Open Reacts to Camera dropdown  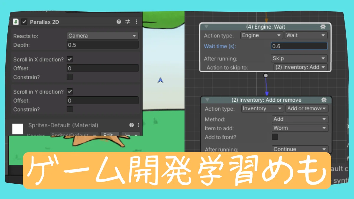point(102,36)
